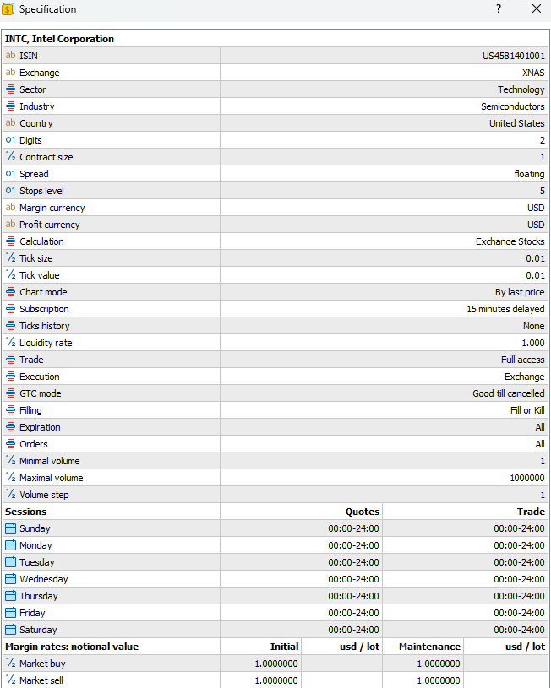Click the list icon beside Expiration
551x688 pixels.
click(10, 427)
